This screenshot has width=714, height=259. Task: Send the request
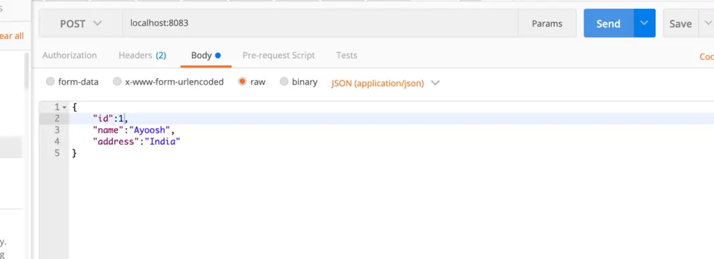pyautogui.click(x=608, y=23)
